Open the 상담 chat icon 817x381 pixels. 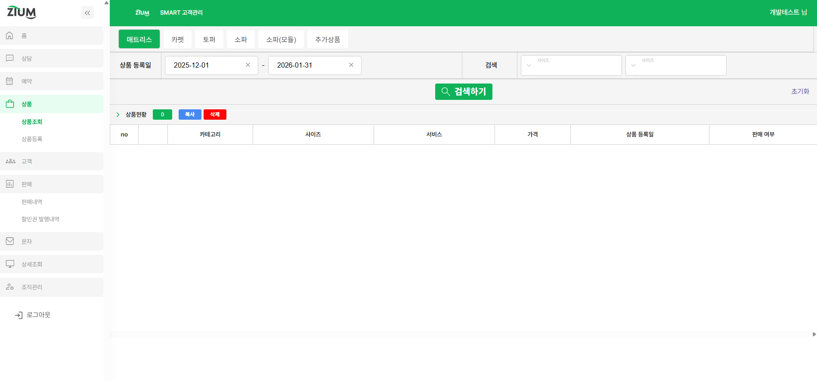pos(9,58)
